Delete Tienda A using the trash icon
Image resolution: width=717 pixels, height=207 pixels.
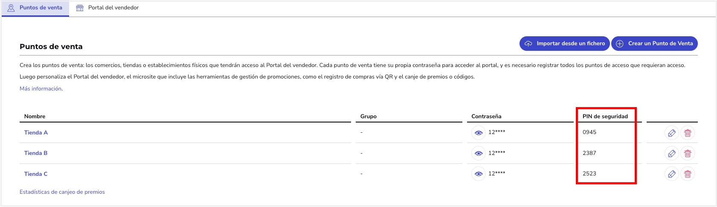[688, 133]
